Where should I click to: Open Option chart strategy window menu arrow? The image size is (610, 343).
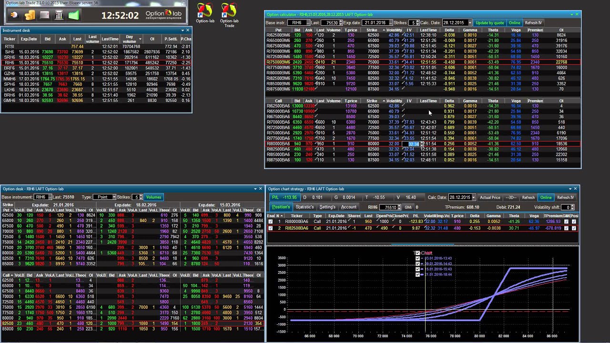click(569, 189)
